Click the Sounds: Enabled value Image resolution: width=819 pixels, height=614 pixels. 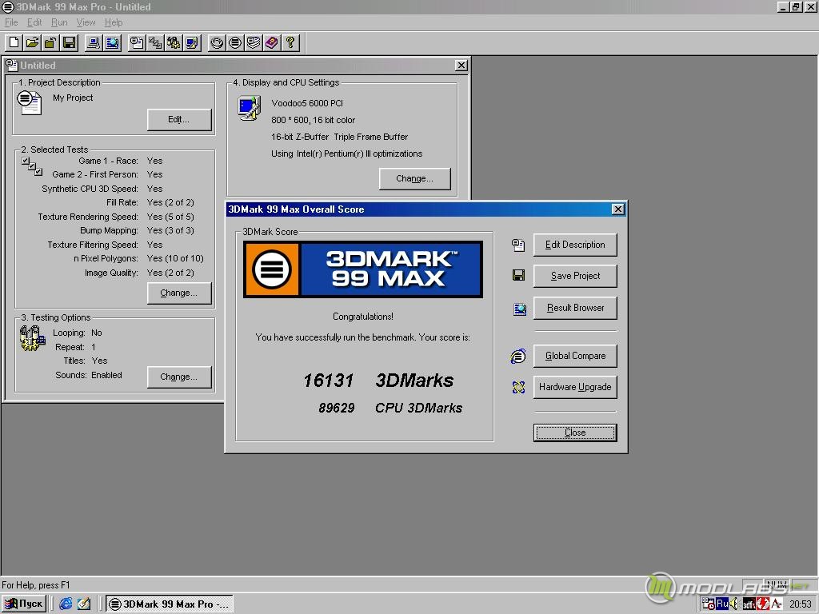106,375
